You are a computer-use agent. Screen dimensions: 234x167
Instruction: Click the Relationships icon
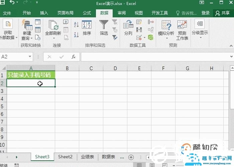[x=150, y=30]
